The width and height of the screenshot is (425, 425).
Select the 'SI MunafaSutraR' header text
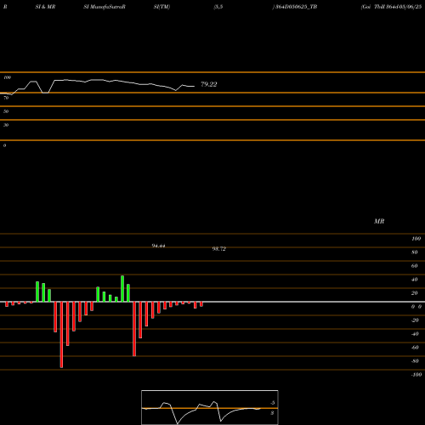[x=105, y=7]
